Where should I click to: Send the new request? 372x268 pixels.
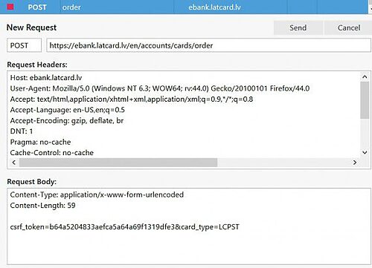coord(298,27)
